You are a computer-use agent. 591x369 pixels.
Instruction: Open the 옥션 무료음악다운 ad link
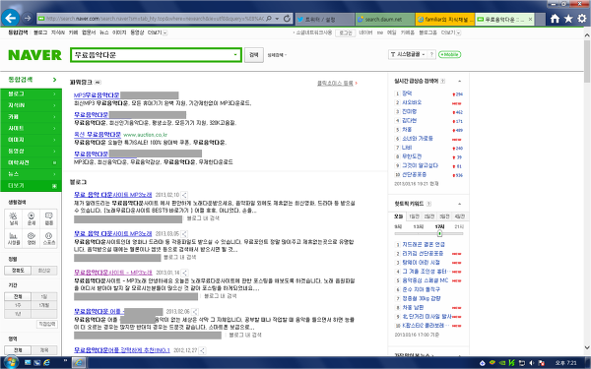pyautogui.click(x=98, y=135)
